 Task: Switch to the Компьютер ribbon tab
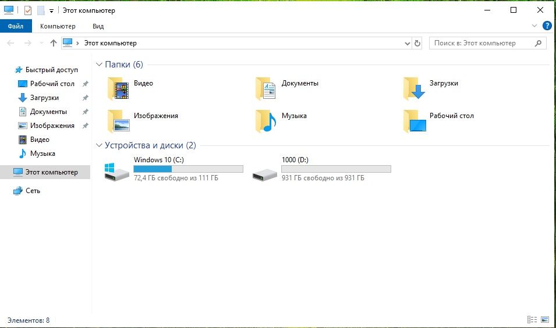pos(58,26)
